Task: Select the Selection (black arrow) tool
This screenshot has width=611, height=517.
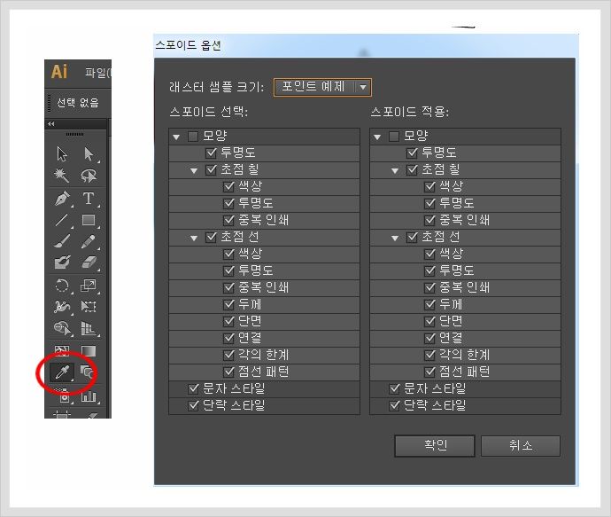Action: tap(62, 153)
